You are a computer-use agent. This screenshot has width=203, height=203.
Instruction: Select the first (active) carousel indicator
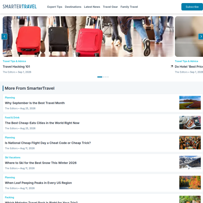click(100, 77)
